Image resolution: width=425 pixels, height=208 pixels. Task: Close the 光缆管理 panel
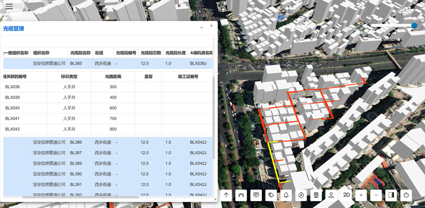click(x=211, y=26)
